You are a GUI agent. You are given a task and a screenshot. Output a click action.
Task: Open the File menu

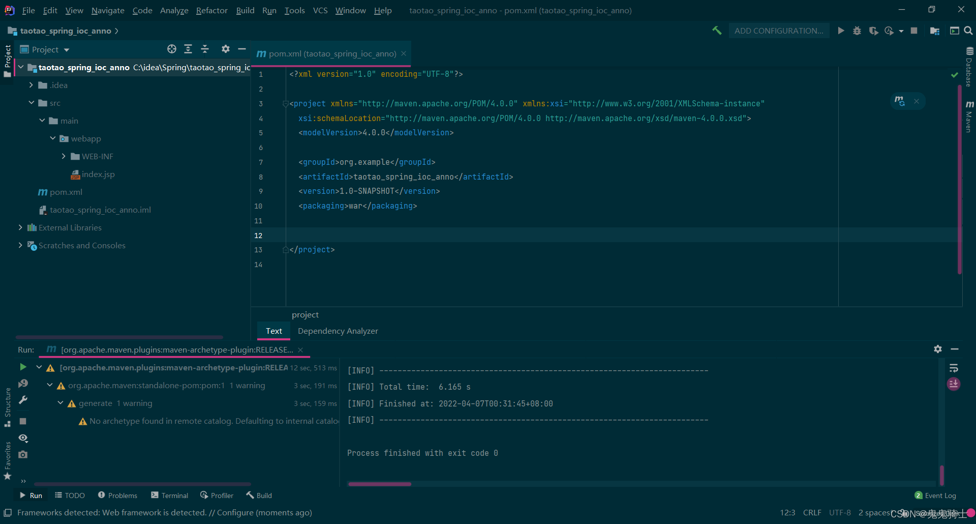pyautogui.click(x=28, y=10)
